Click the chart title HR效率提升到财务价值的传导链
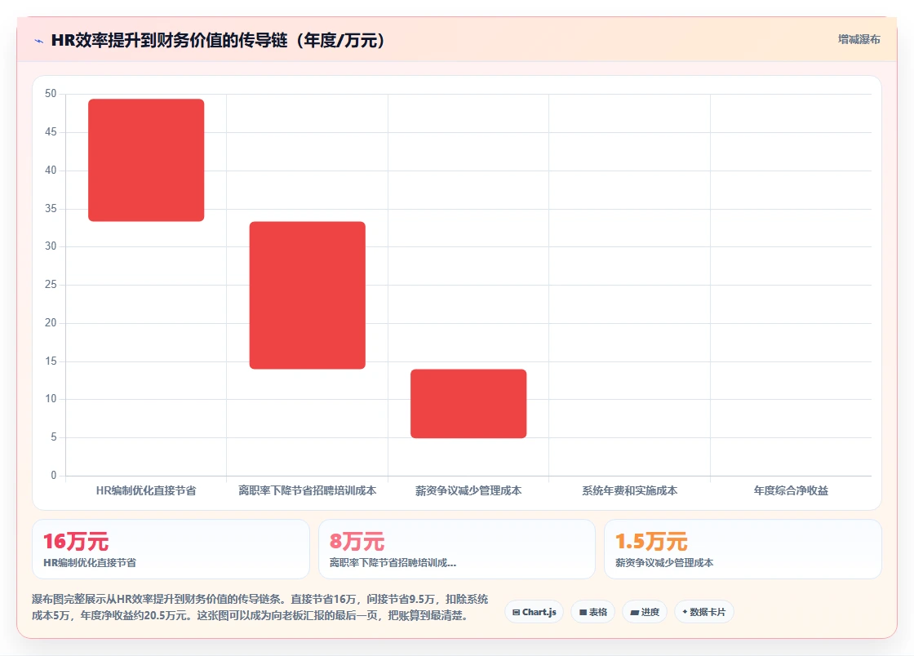914x656 pixels. click(219, 40)
